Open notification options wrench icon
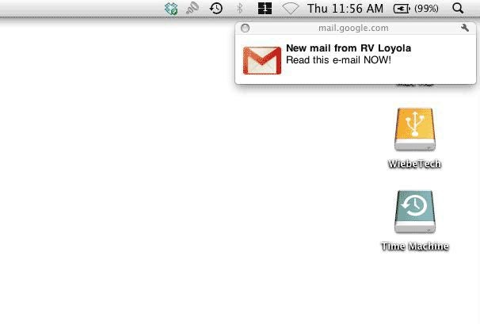The width and height of the screenshot is (480, 324). pos(465,28)
